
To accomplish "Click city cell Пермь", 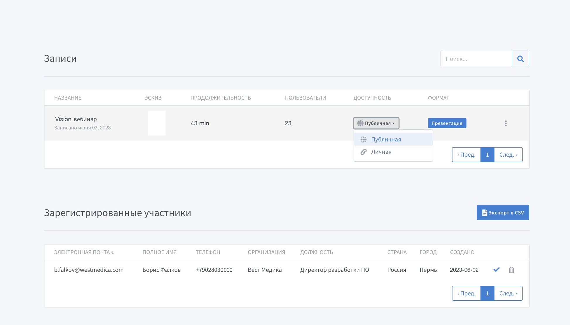I will tap(428, 270).
